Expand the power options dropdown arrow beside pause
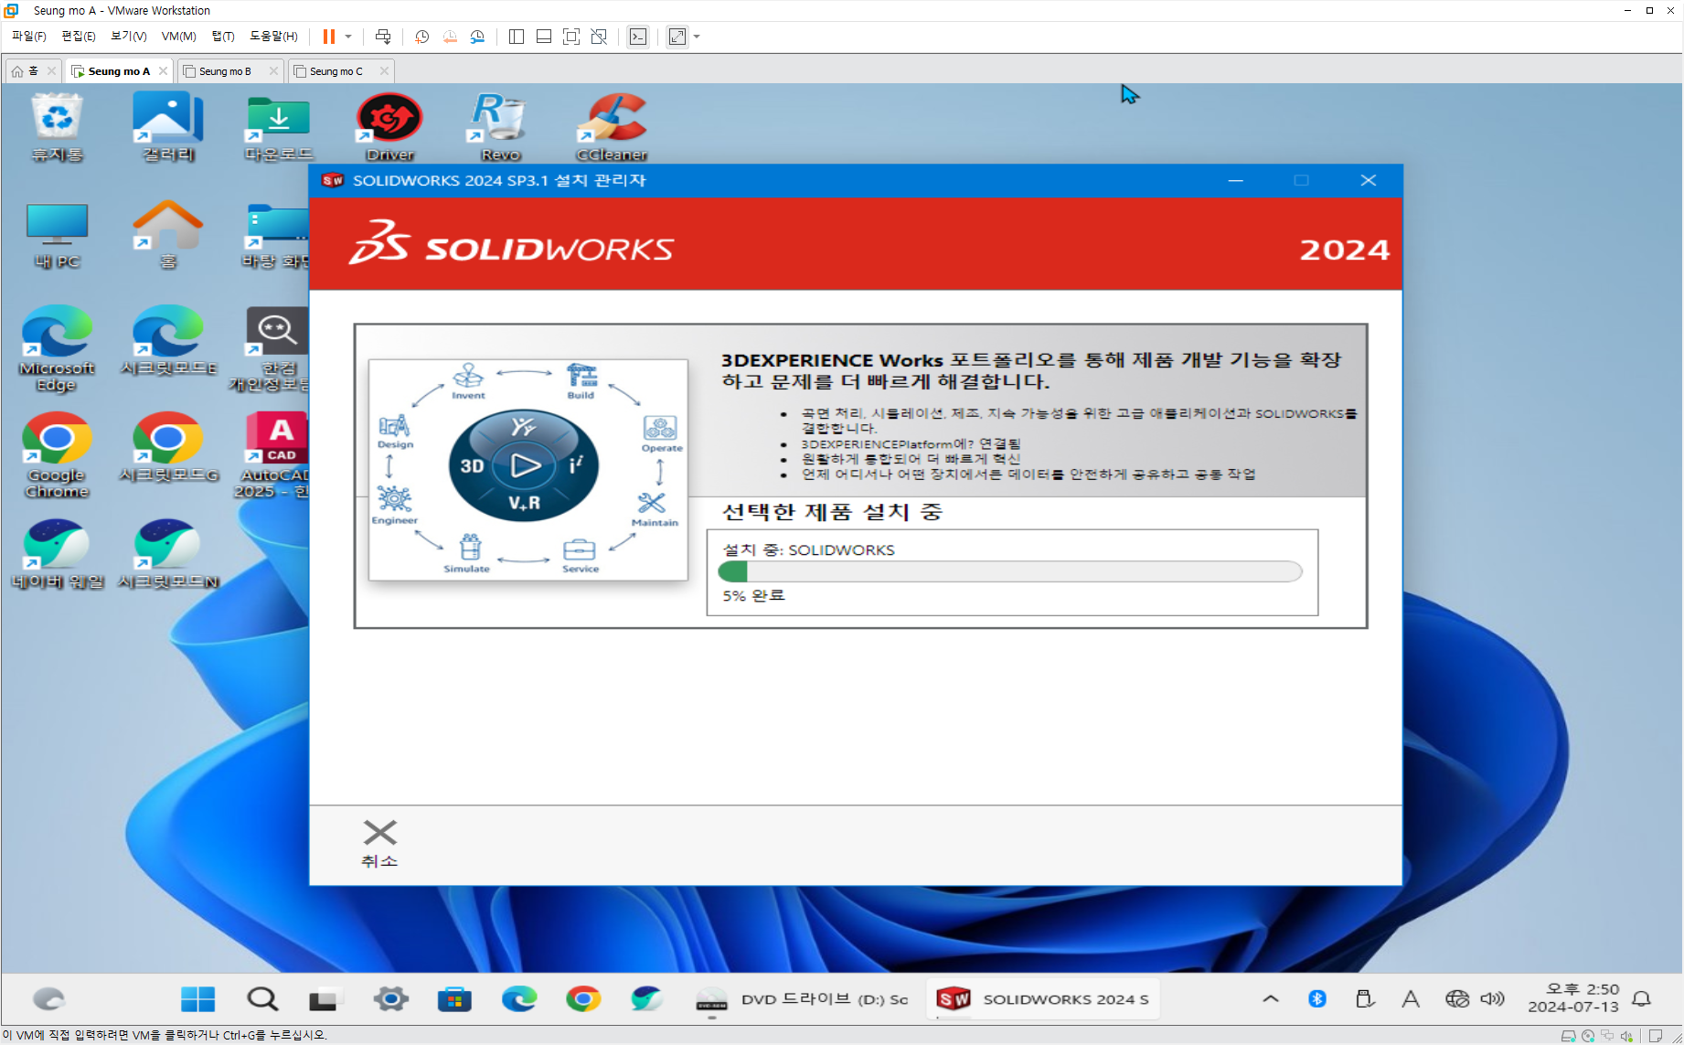Screen dimensions: 1684x1045 tap(348, 37)
